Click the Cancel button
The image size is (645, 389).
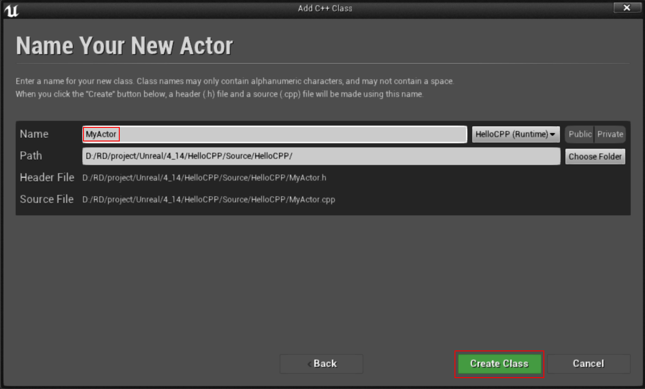click(x=588, y=364)
